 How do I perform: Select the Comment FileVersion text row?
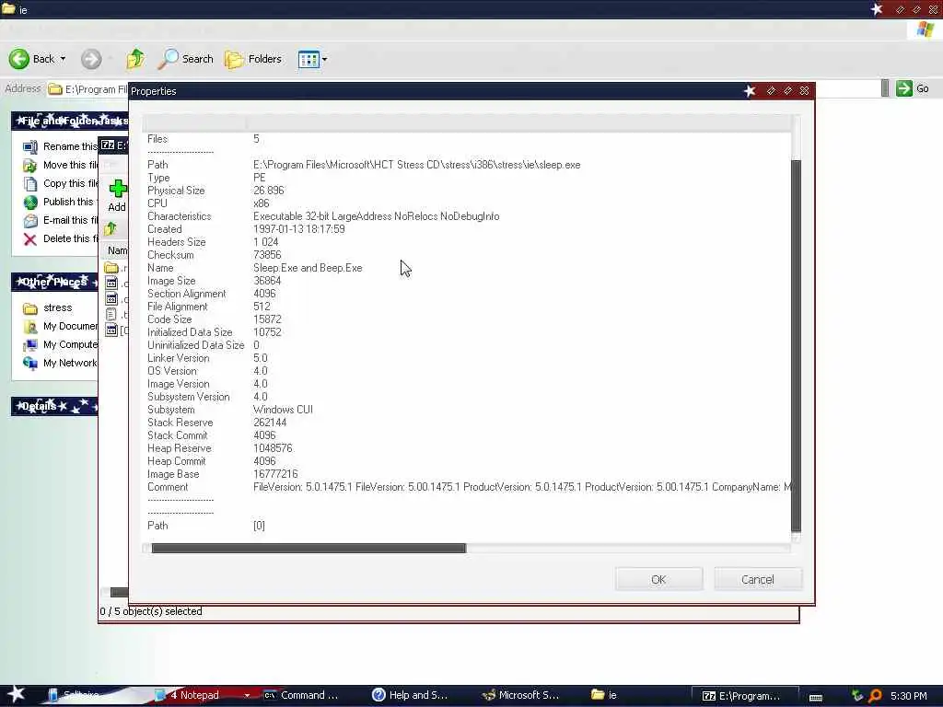(522, 487)
